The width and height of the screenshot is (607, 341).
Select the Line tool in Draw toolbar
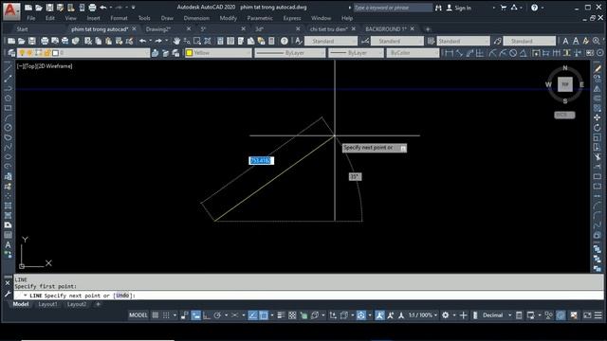coord(8,69)
